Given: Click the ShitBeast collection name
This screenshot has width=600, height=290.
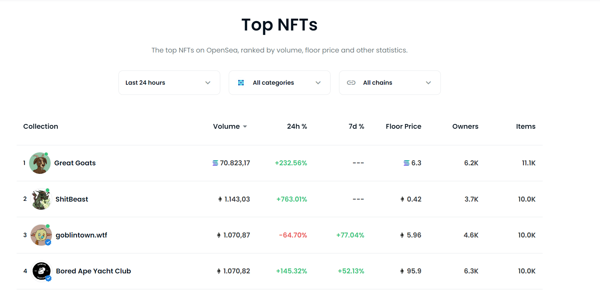Looking at the screenshot, I should tap(72, 199).
